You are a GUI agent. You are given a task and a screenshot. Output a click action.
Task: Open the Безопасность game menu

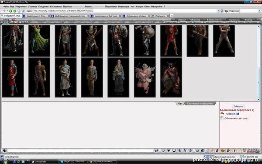coord(214,20)
